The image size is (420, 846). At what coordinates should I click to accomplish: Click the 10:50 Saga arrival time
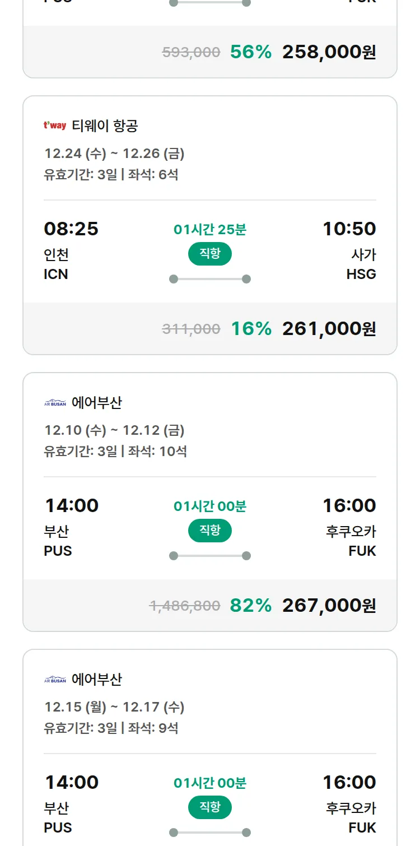point(349,229)
